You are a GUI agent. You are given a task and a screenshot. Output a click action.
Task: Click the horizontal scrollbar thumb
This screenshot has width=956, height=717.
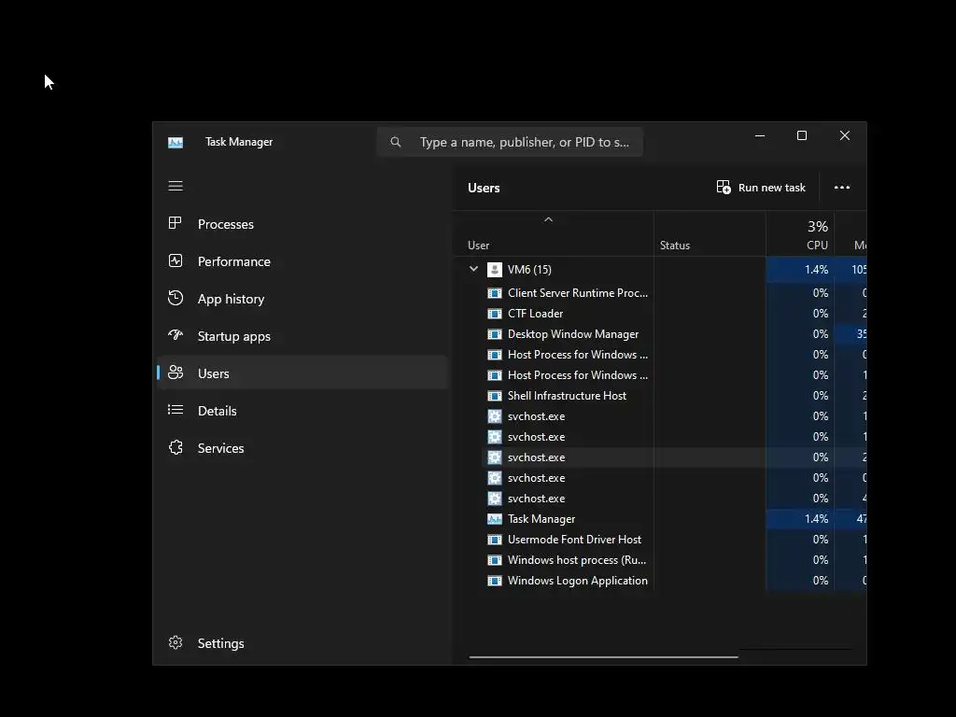pyautogui.click(x=603, y=657)
